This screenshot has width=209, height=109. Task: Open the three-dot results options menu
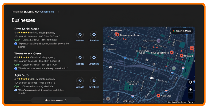click(58, 12)
